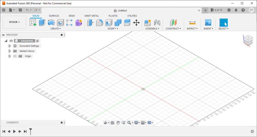Switch to the SHEET METAL tab
Image resolution: width=257 pixels, height=137 pixels.
pos(92,16)
